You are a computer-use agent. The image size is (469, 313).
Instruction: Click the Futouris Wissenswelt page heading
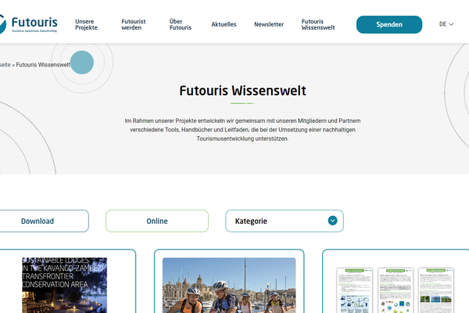242,91
